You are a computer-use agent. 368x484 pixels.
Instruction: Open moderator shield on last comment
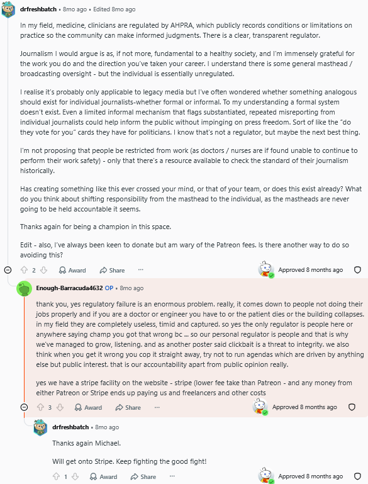pos(357,476)
